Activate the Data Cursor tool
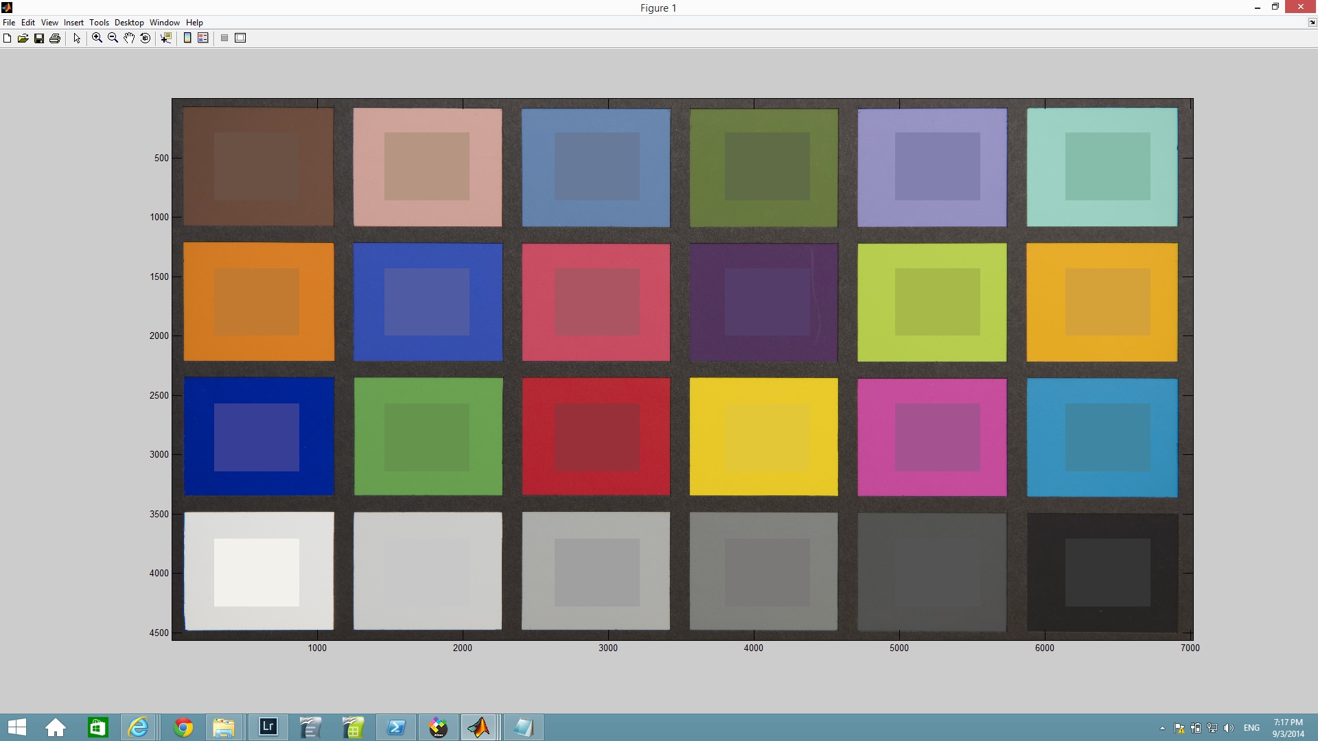 tap(166, 38)
